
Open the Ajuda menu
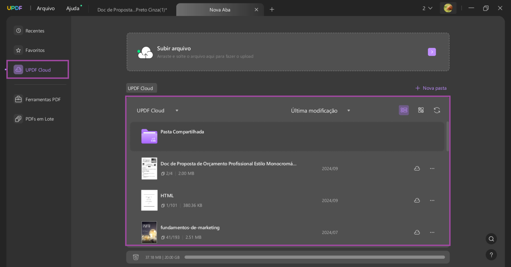(x=73, y=8)
